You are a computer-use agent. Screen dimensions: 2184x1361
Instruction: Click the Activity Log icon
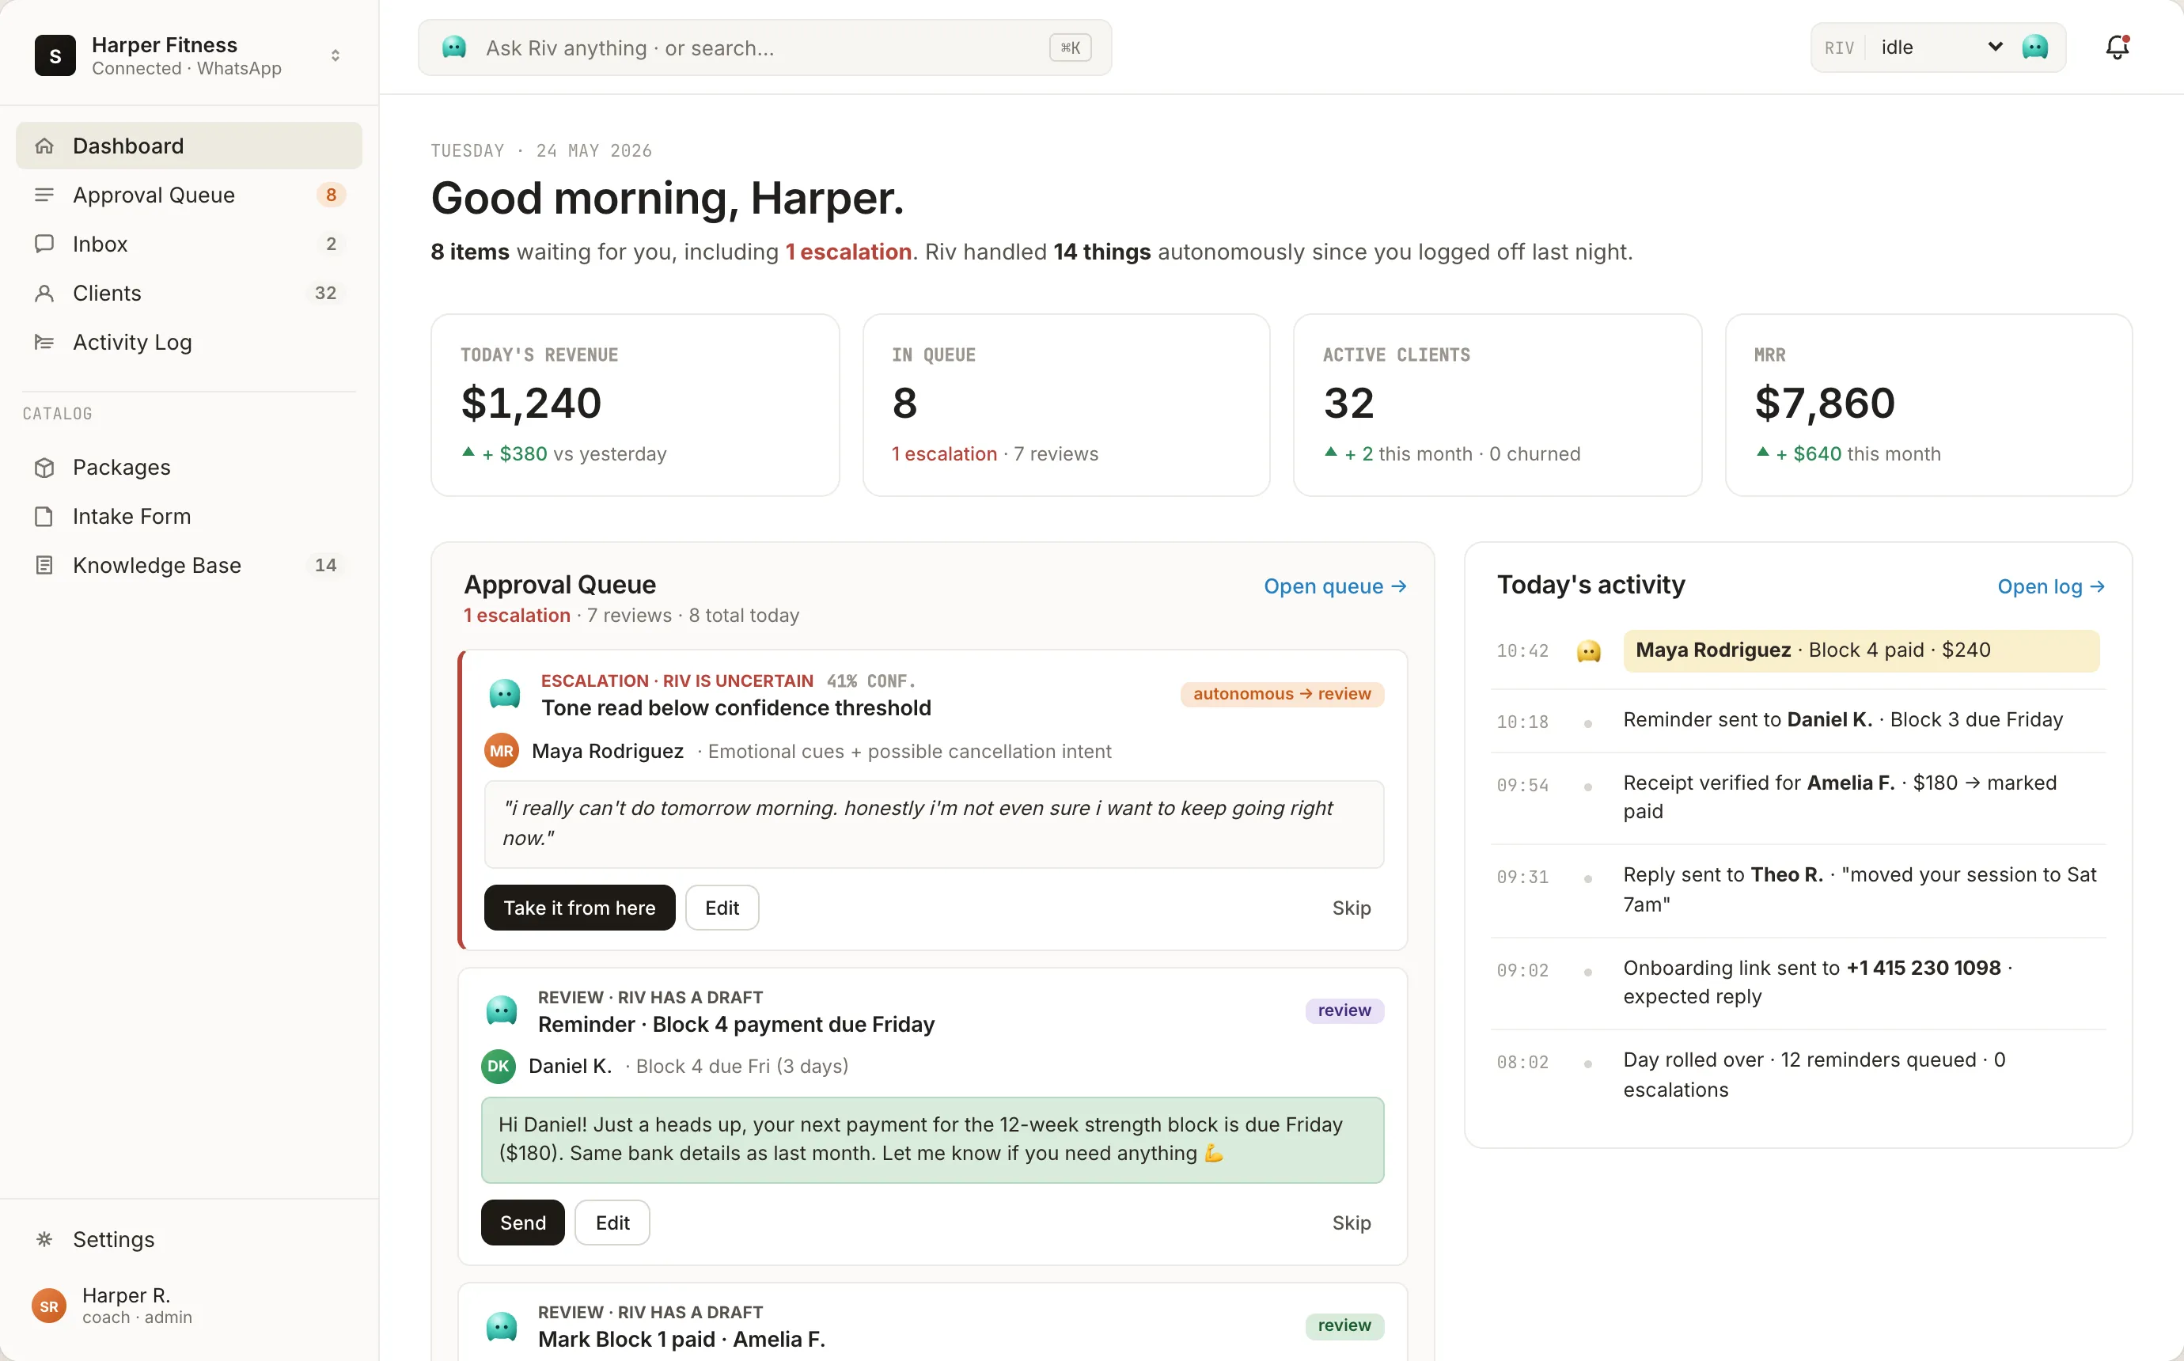click(44, 342)
